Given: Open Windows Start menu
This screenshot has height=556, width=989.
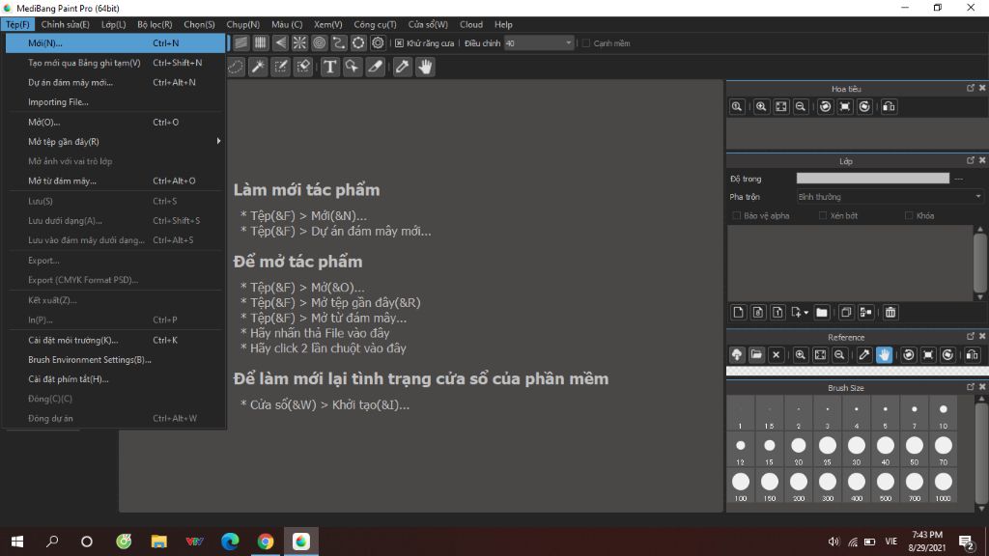Looking at the screenshot, I should 17,542.
